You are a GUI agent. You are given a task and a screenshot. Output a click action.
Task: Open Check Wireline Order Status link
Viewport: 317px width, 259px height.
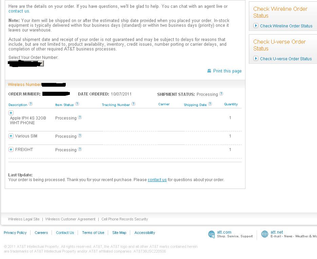tap(286, 26)
